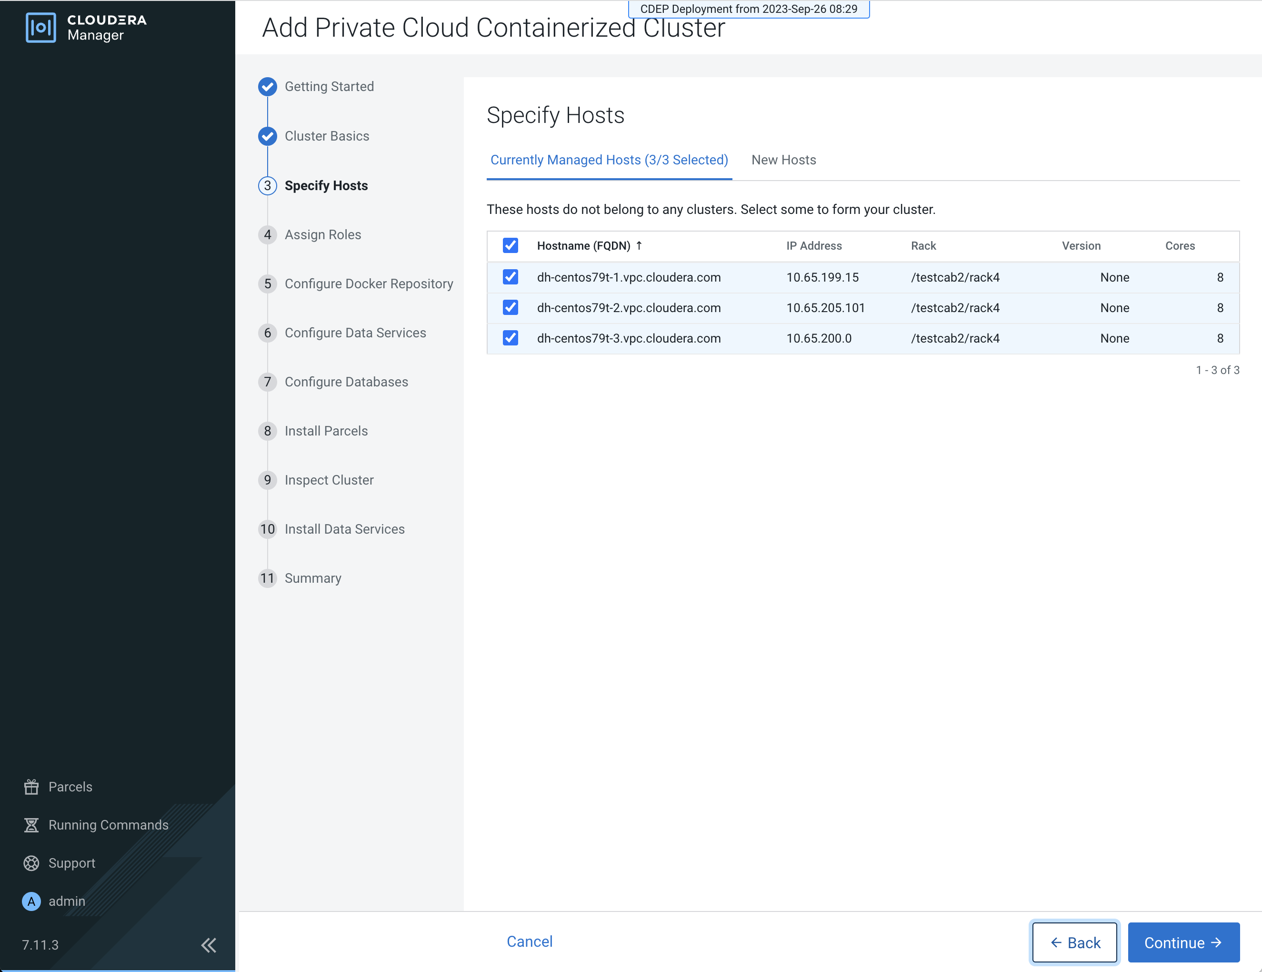Go back with the Back button
The height and width of the screenshot is (972, 1262).
point(1074,942)
